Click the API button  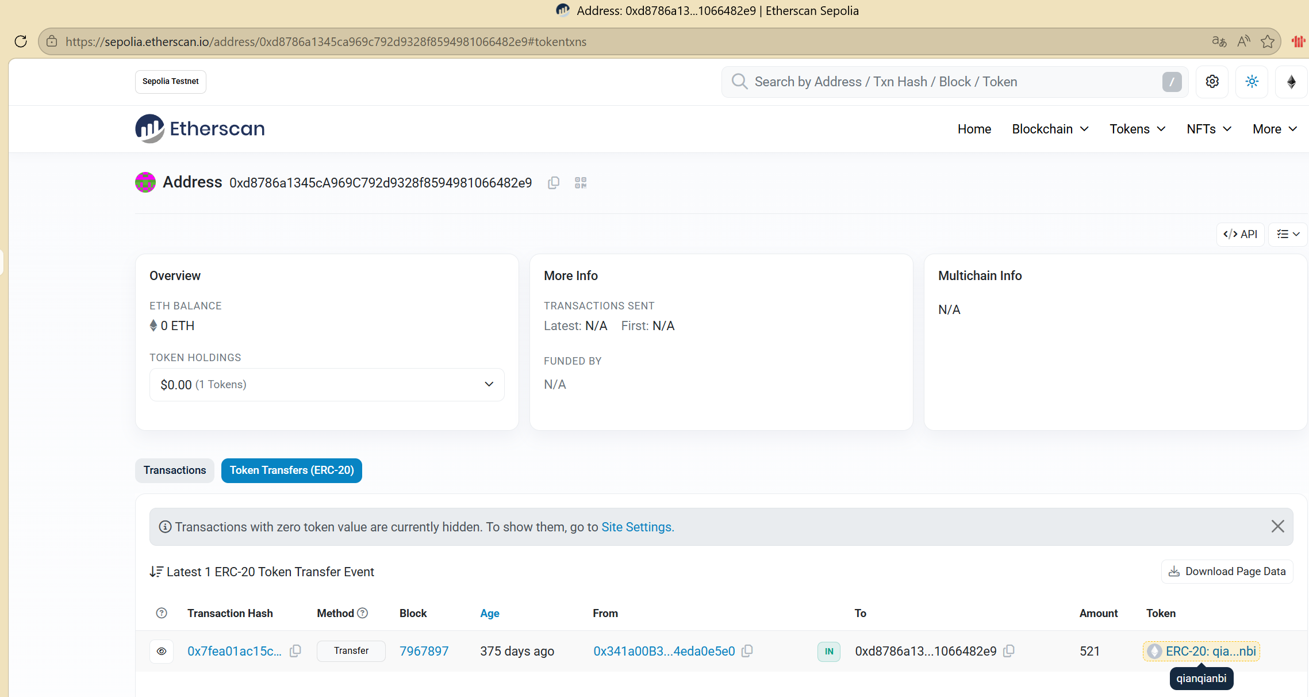[x=1240, y=234]
